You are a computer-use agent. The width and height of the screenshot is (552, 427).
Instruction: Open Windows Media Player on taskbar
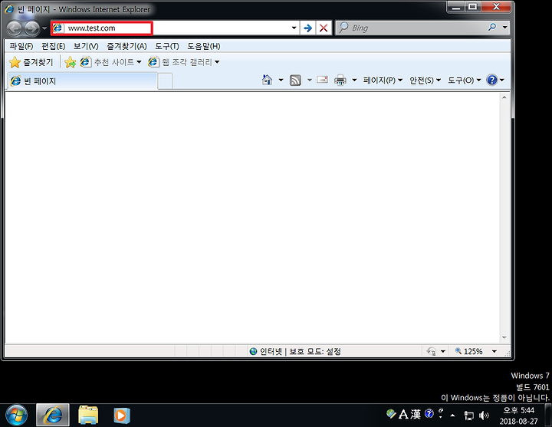pyautogui.click(x=122, y=416)
